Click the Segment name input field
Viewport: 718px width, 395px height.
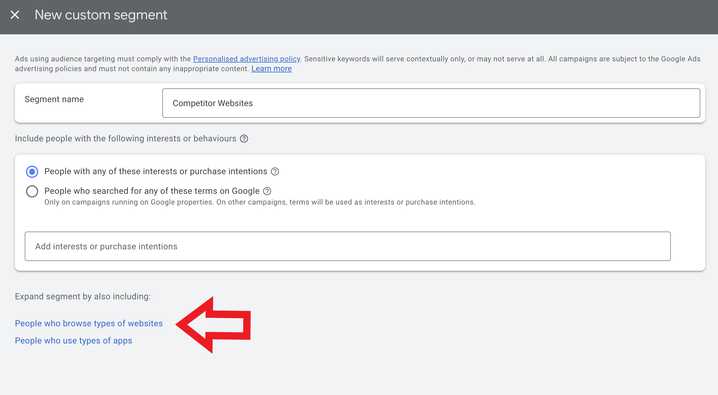(430, 103)
